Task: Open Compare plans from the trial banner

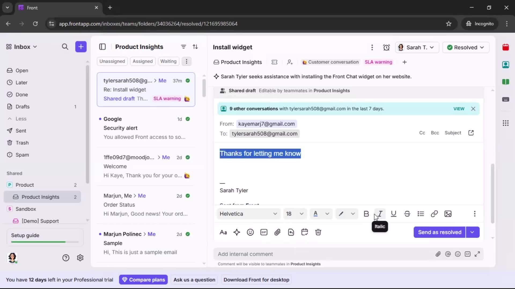Action: point(143,279)
